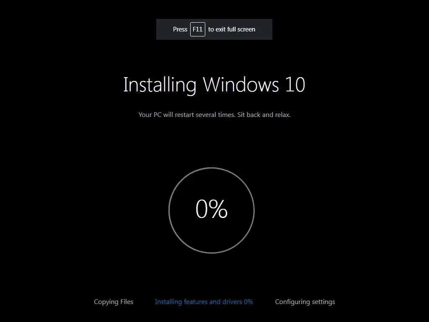The image size is (429, 322).
Task: Click the F11 key box in the banner
Action: point(198,29)
